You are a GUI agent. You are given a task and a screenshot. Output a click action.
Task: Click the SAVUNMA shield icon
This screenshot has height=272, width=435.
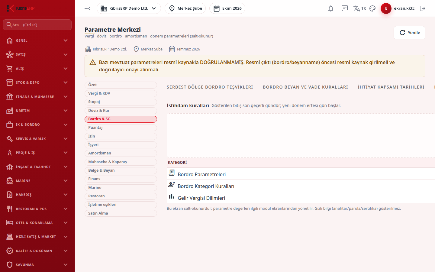click(x=10, y=265)
